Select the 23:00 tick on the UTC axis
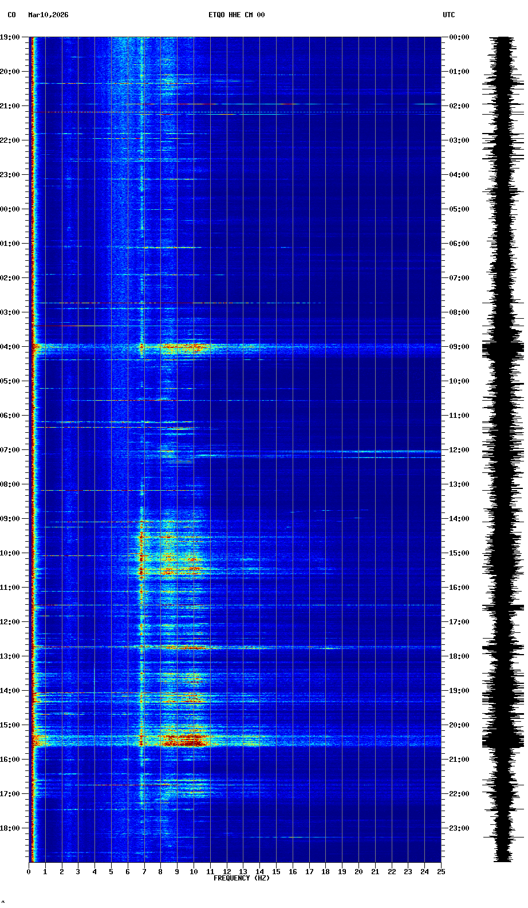The height and width of the screenshot is (908, 528). (459, 828)
